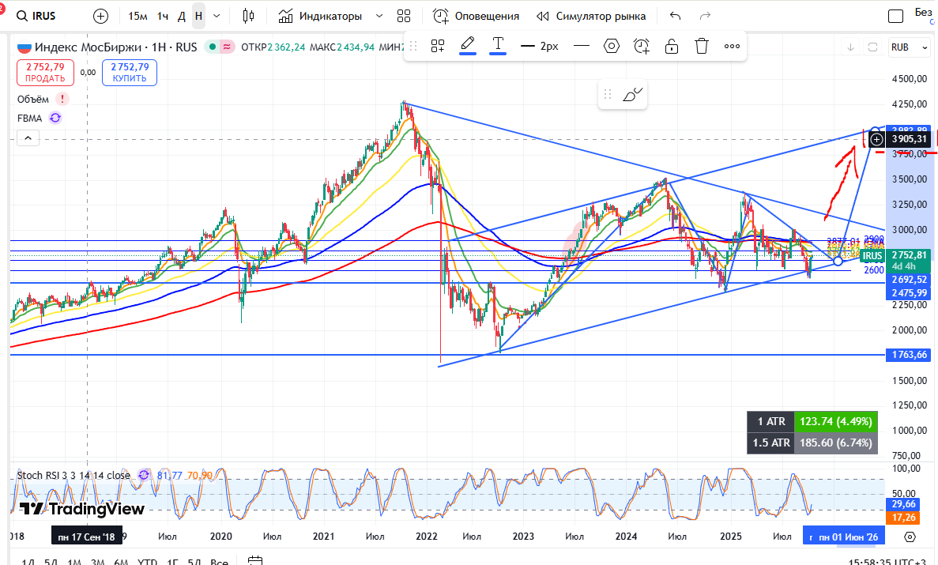Expand the chevron next to Индикаторы
Screen dimensions: 938x565
(379, 16)
